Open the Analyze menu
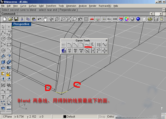Screen dimensions: 166x119 point(82,6)
